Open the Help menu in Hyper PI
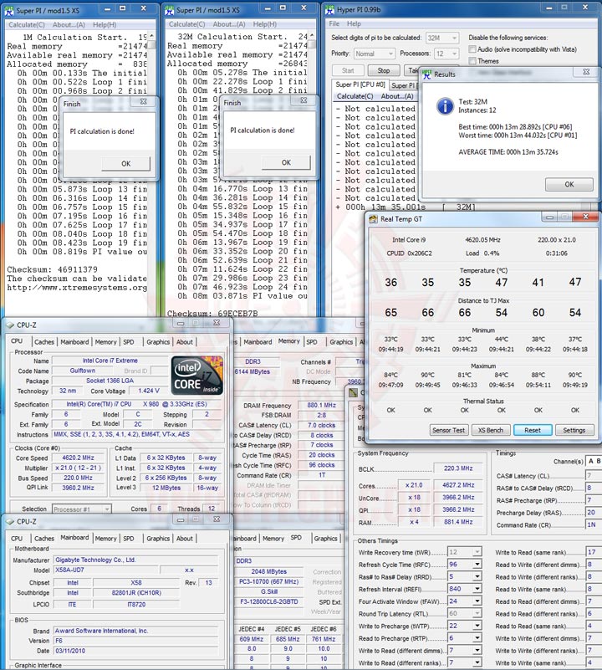This screenshot has width=602, height=670. [x=354, y=23]
